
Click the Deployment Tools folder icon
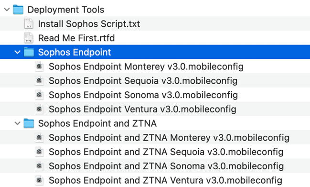coord(18,10)
